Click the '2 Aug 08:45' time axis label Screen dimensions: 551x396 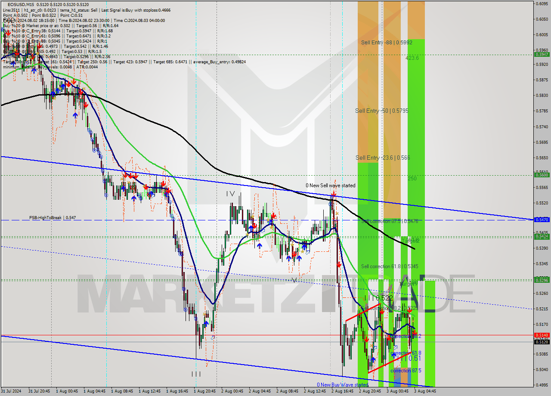tap(287, 391)
